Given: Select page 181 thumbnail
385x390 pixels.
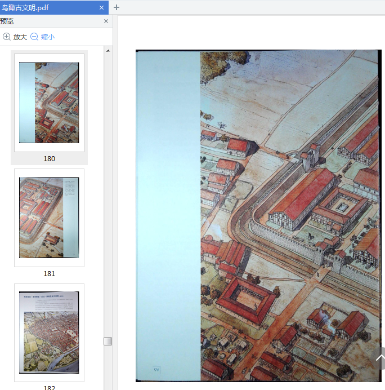Looking at the screenshot, I should tap(49, 218).
